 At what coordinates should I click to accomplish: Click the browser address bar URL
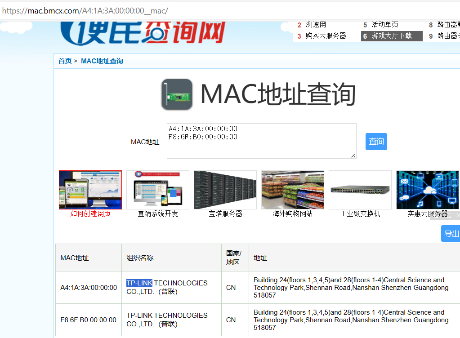click(x=85, y=11)
